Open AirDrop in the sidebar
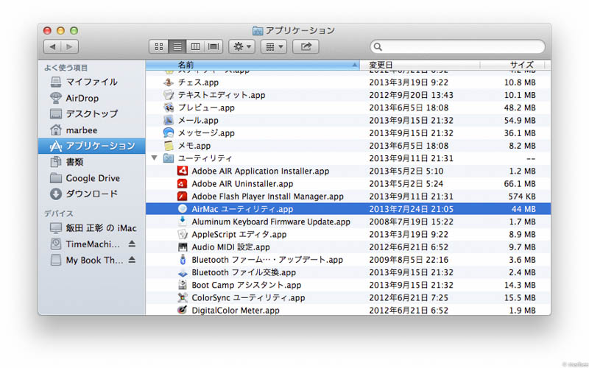 91,98
